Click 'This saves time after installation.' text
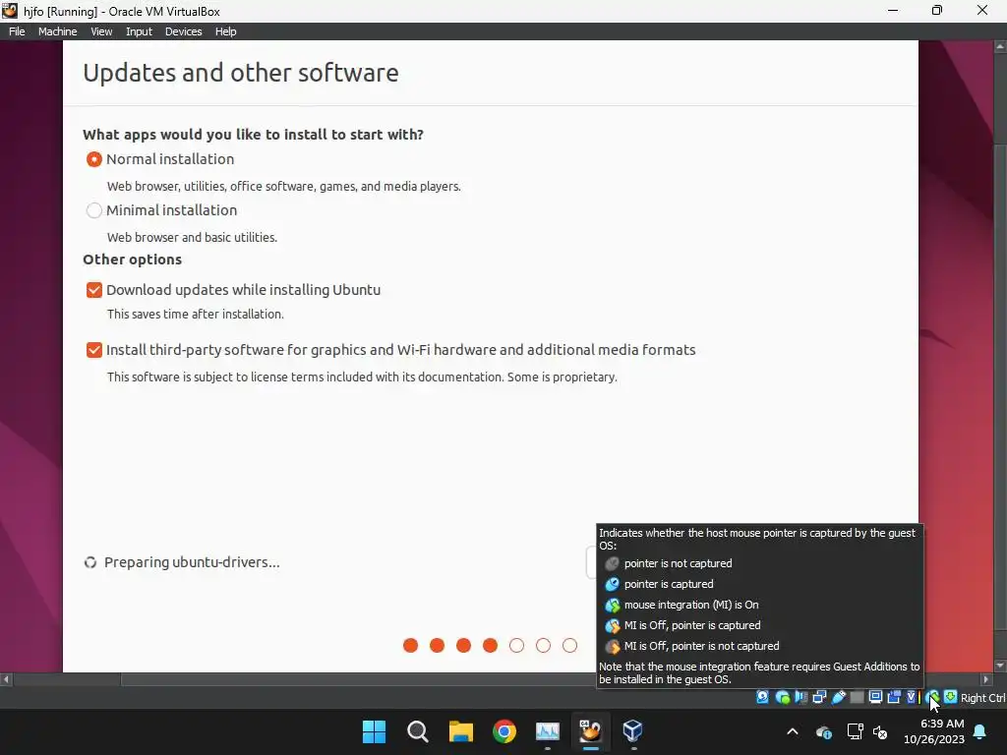This screenshot has width=1007, height=755. pos(196,314)
